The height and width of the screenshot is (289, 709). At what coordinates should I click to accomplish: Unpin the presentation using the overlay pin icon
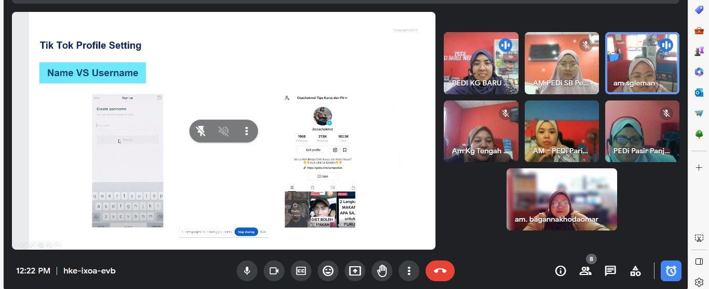pos(201,131)
